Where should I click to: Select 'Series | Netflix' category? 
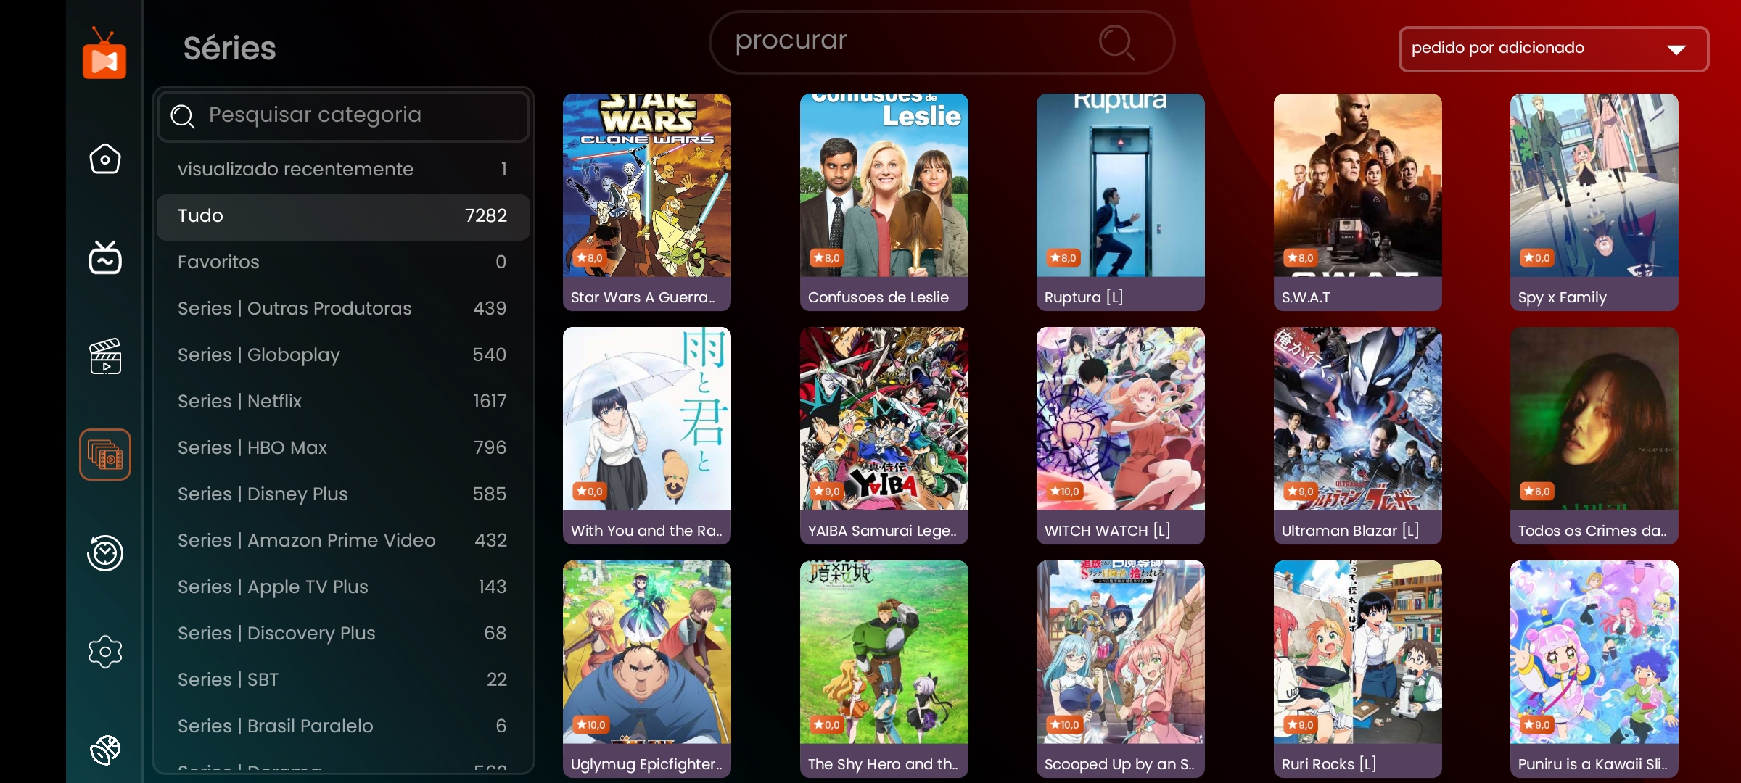point(343,402)
